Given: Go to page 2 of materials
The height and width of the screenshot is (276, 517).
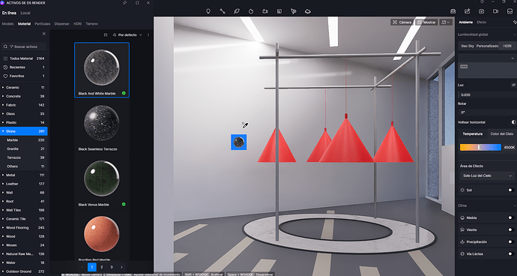Looking at the screenshot, I should [102, 267].
